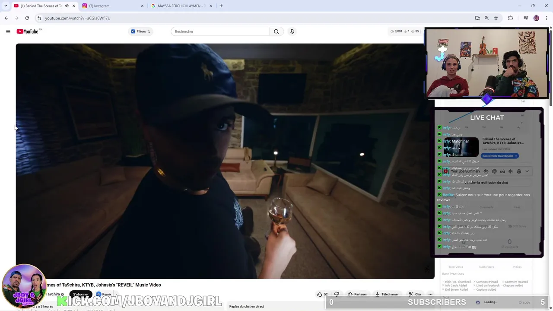Click the video title text
The image size is (553, 311).
103,285
